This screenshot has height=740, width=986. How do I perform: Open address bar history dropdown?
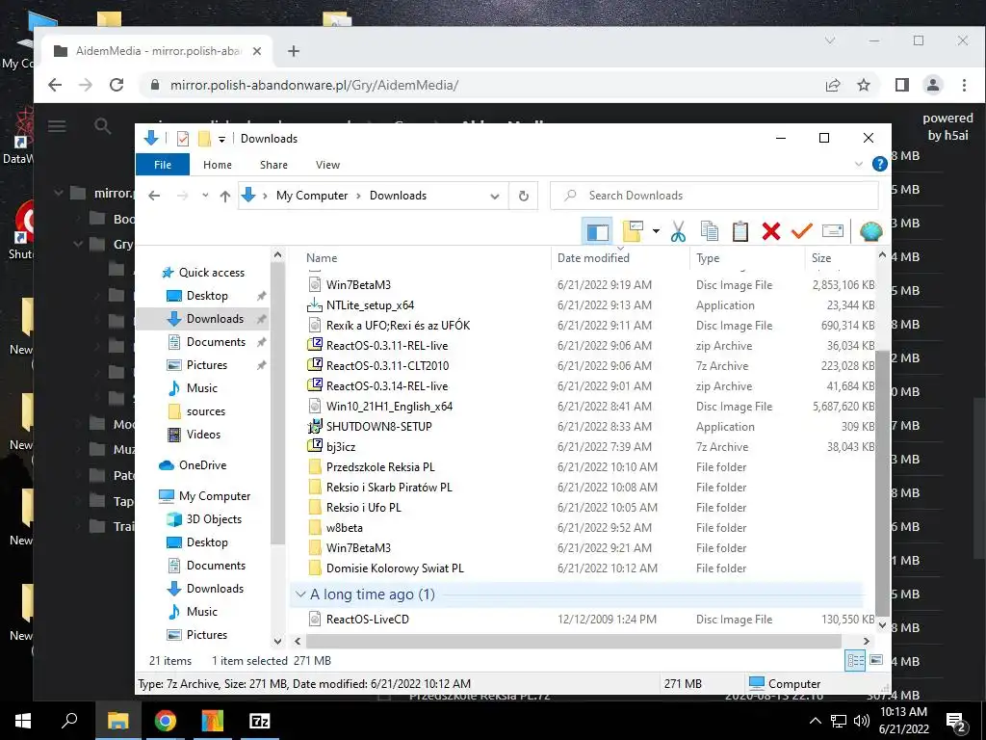(x=495, y=196)
